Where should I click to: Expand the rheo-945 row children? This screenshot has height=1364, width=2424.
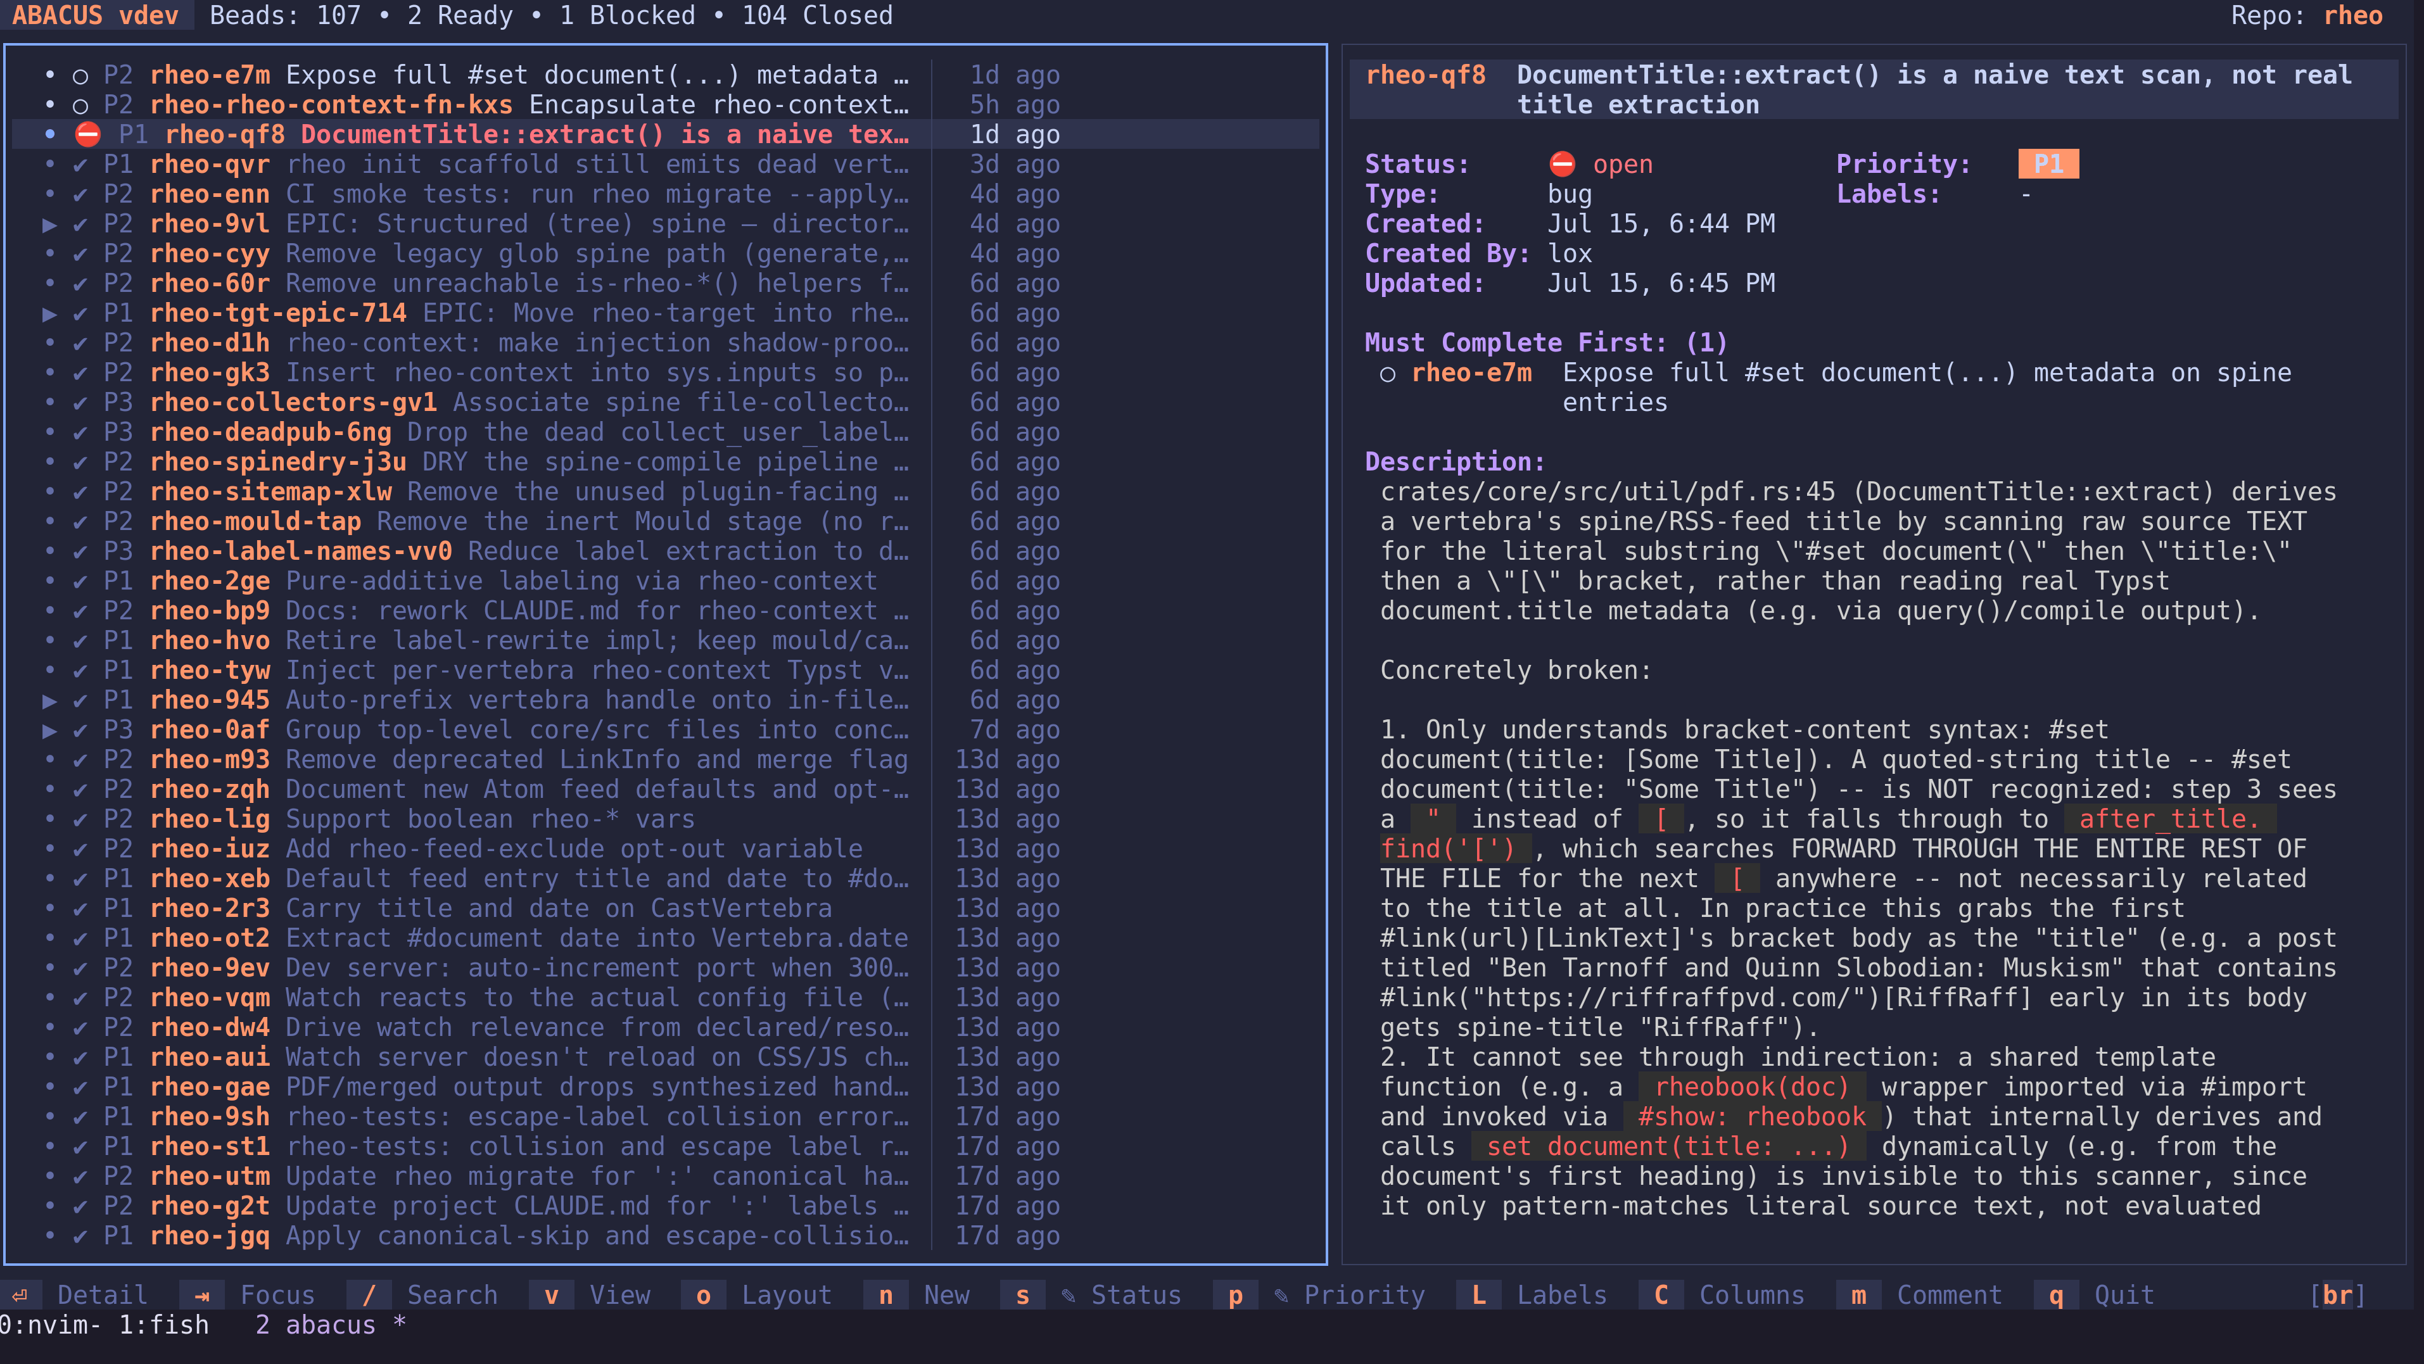pyautogui.click(x=50, y=701)
